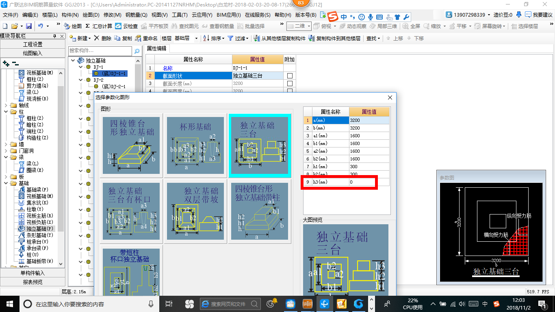Click the collapse-all minus icon in navigator

pos(15,63)
